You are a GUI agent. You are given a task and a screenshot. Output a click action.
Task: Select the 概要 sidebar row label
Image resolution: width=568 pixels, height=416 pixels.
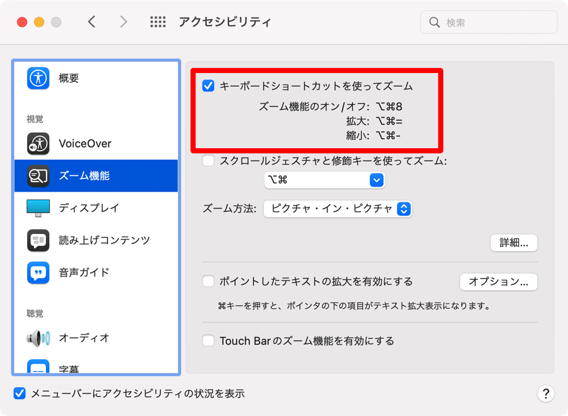(69, 78)
